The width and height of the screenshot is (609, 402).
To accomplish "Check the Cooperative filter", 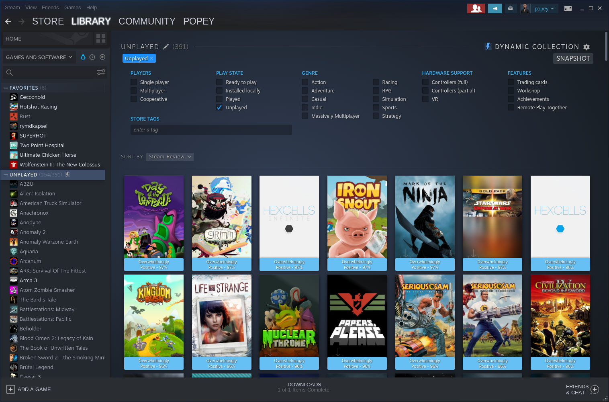I will [134, 99].
